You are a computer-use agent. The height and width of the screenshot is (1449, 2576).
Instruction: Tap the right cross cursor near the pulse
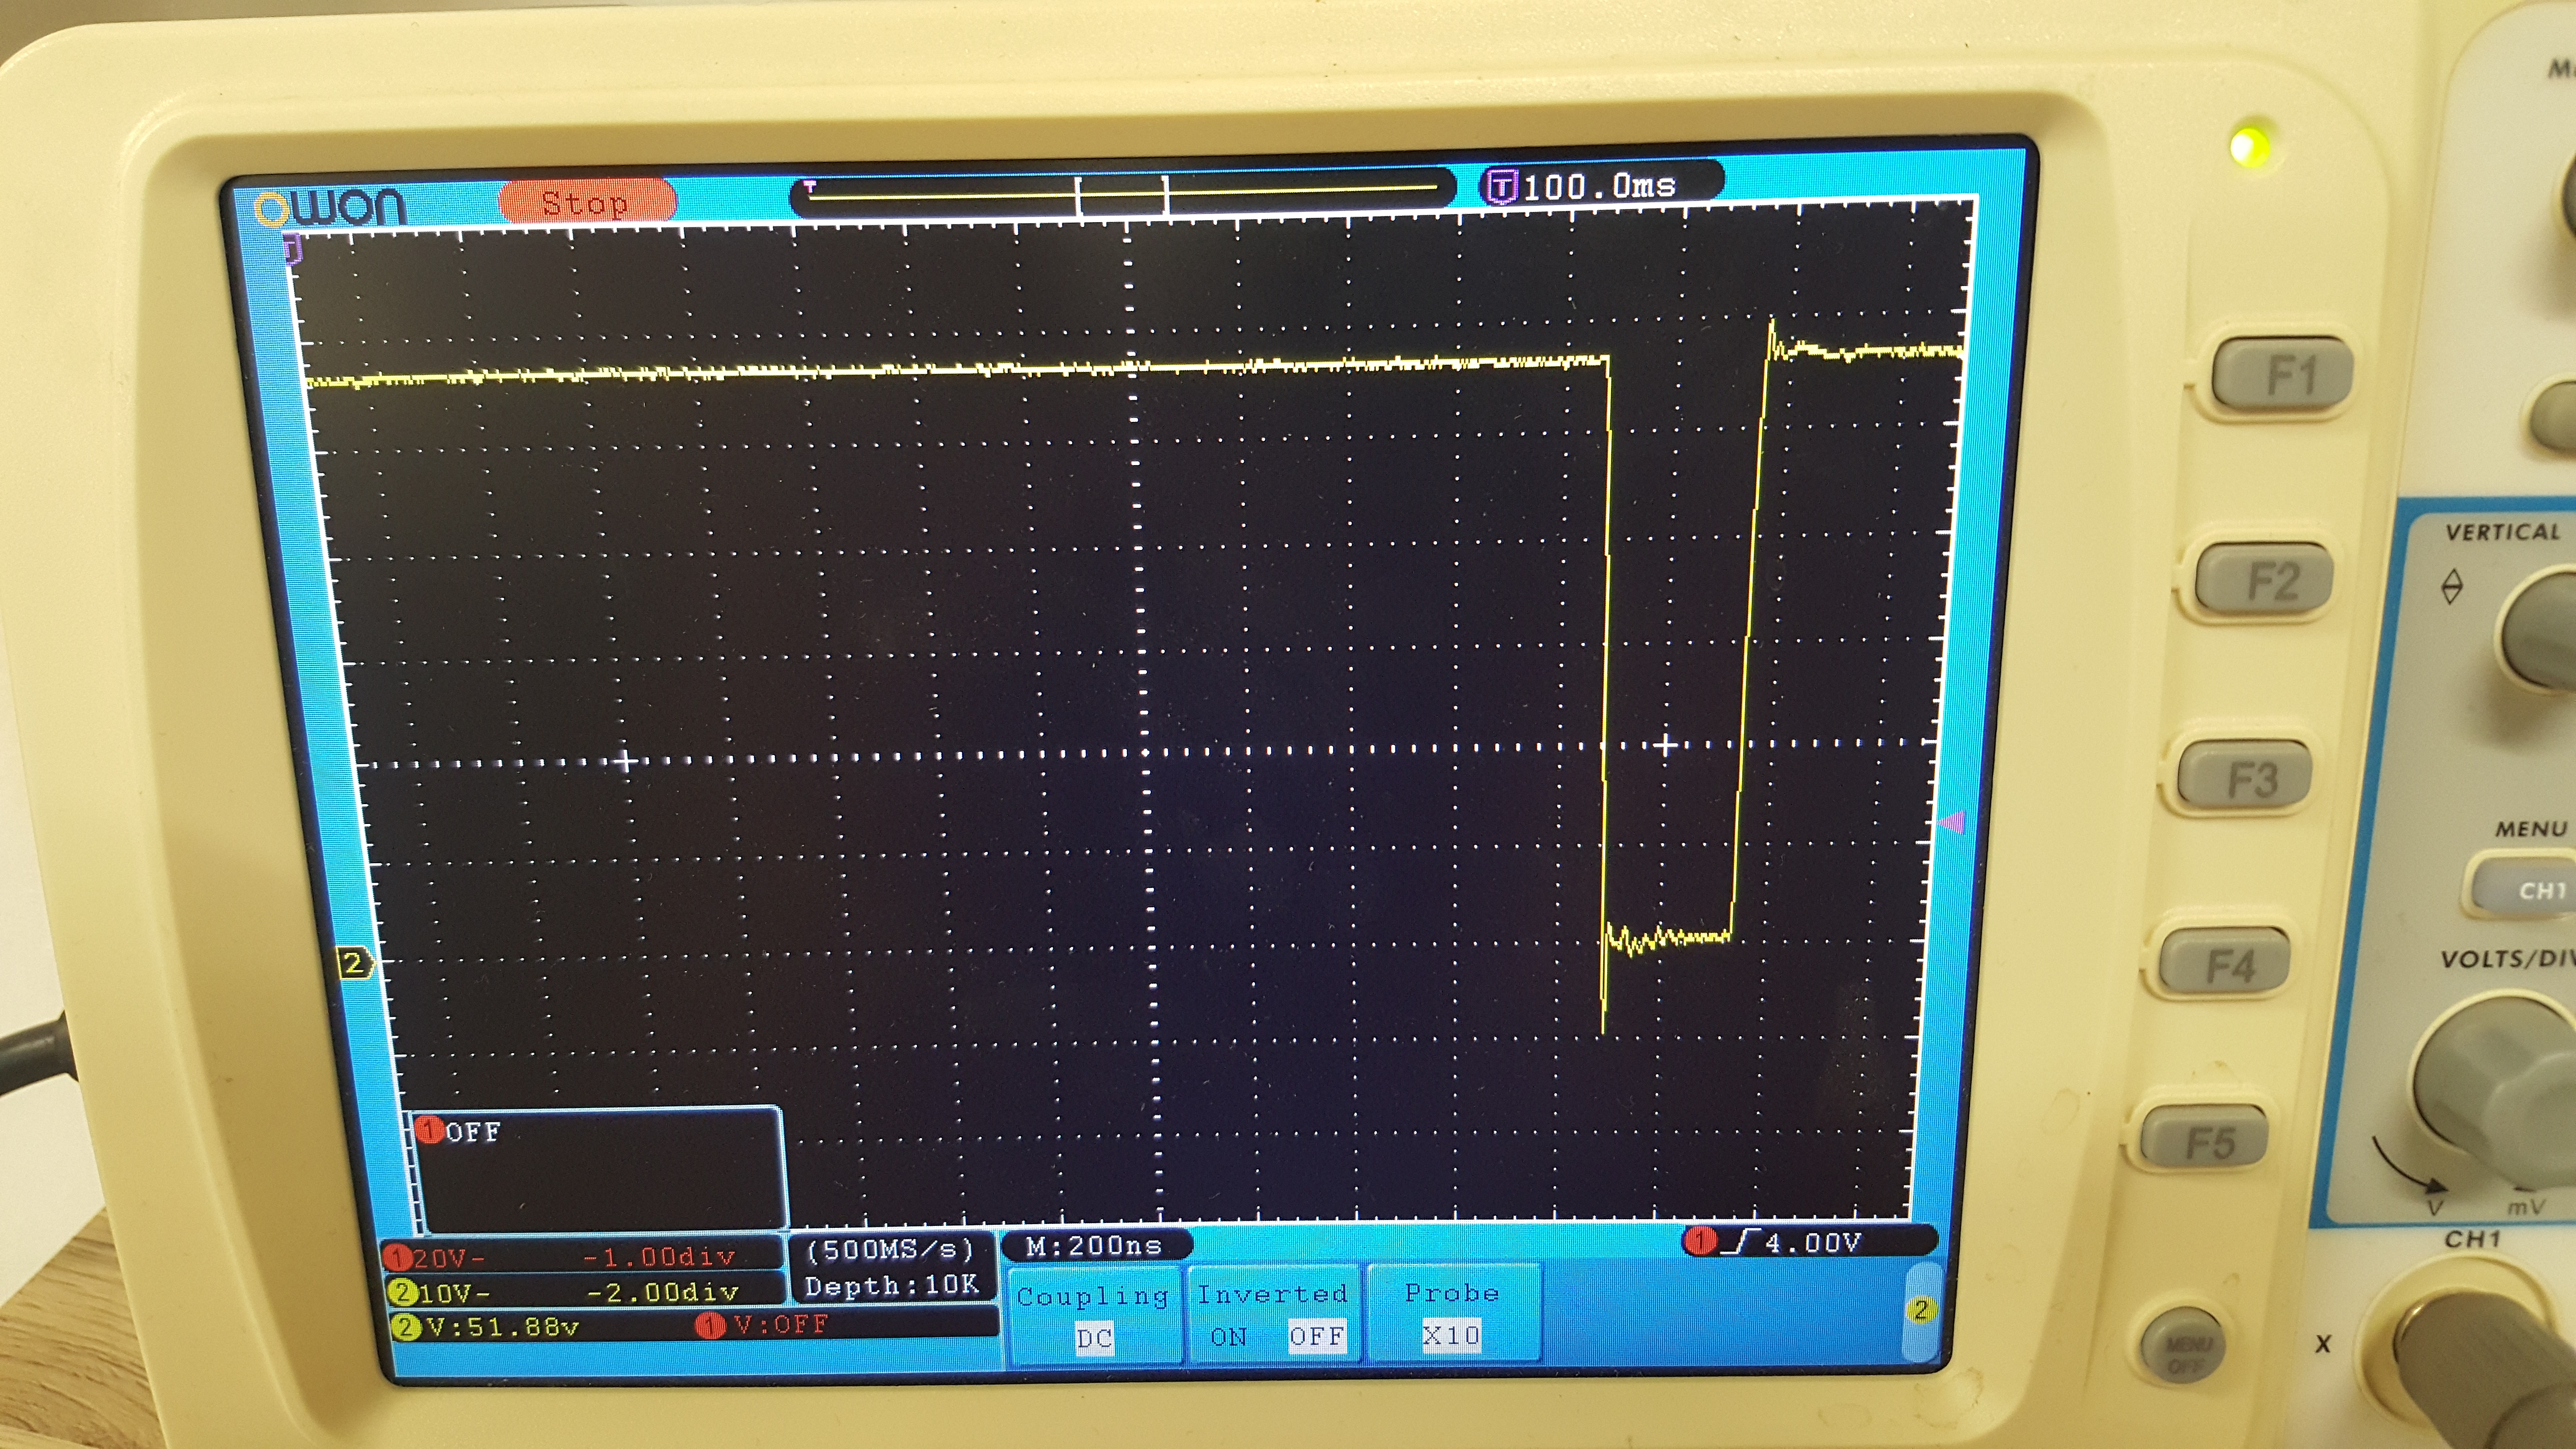pos(1665,745)
